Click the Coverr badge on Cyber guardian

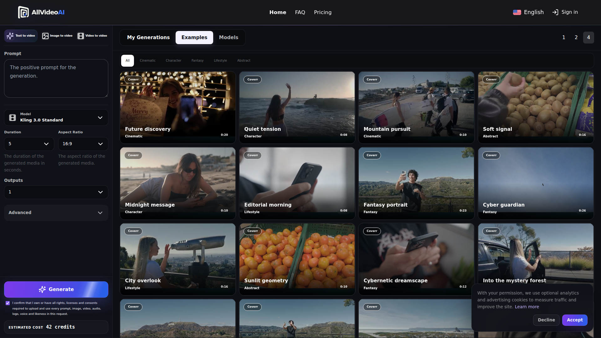(491, 155)
